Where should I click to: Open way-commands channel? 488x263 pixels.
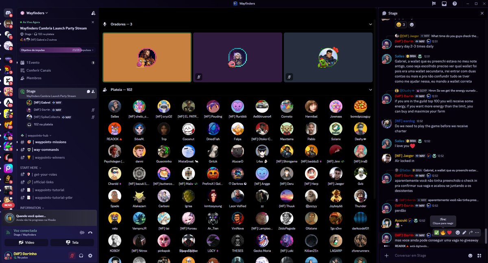click(x=57, y=150)
